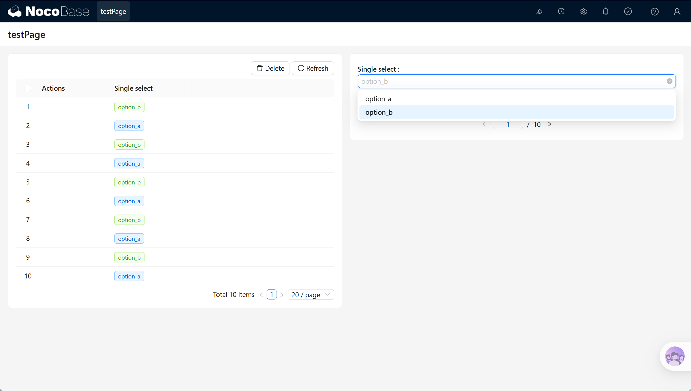The height and width of the screenshot is (391, 691).
Task: Open the tasks checkmark circle icon
Action: click(628, 12)
